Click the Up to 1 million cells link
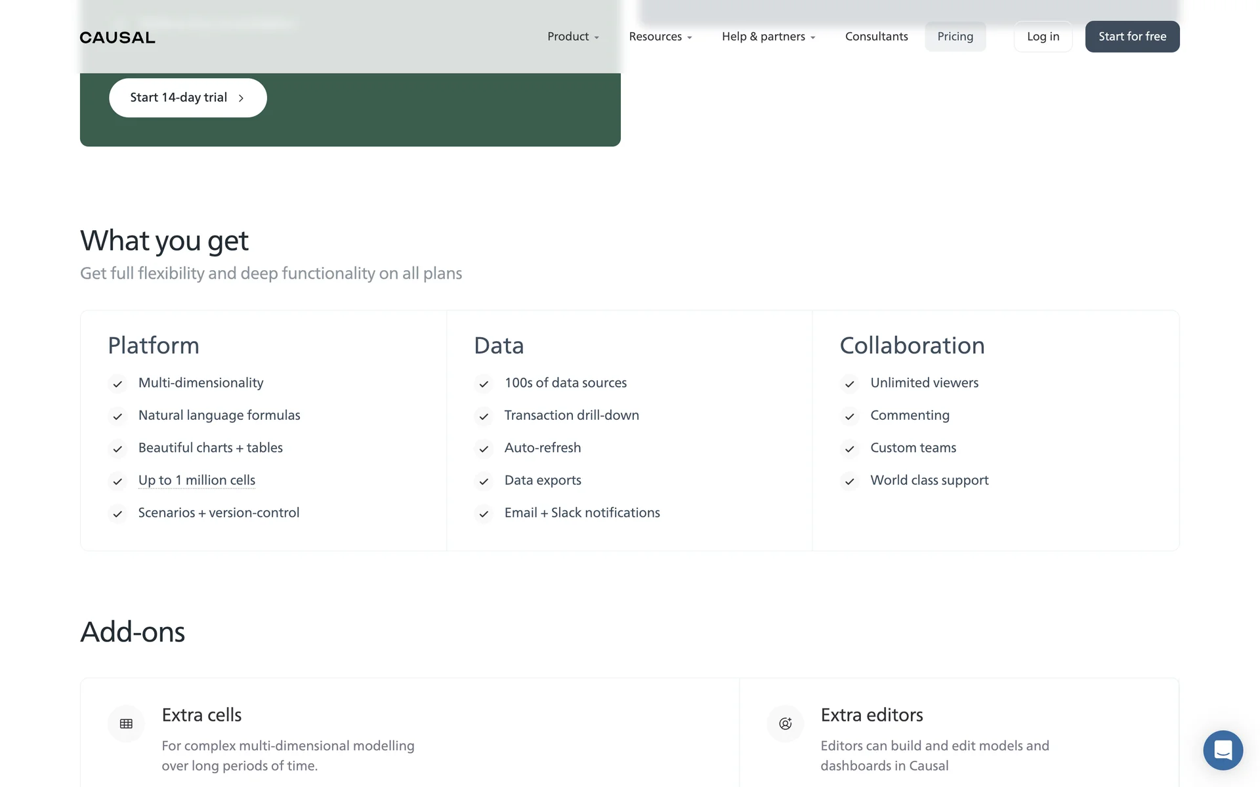This screenshot has height=787, width=1260. click(196, 480)
